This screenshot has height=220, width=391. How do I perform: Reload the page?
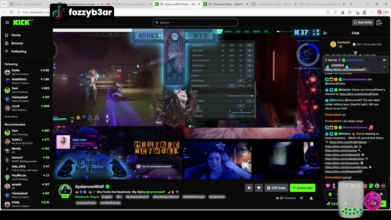click(11, 12)
